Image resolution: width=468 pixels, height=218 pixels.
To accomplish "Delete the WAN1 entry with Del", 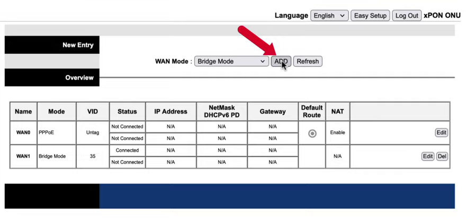I will pyautogui.click(x=442, y=156).
